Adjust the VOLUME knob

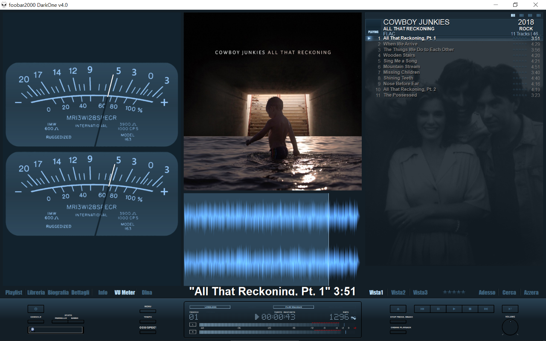[x=510, y=327]
